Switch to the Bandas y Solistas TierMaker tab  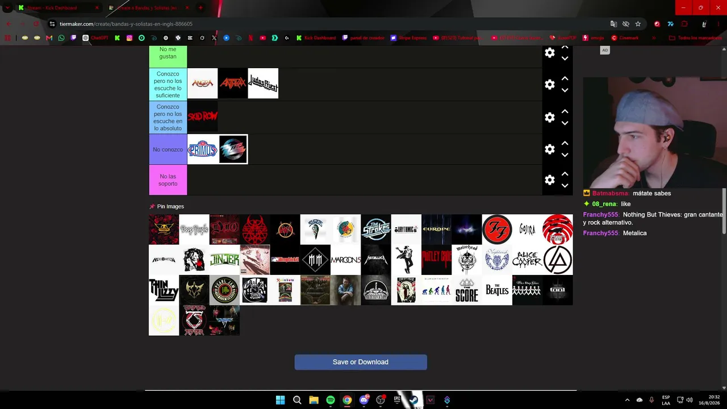click(x=149, y=8)
